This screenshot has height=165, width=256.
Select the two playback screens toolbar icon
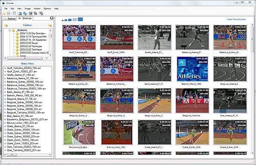pos(25,13)
